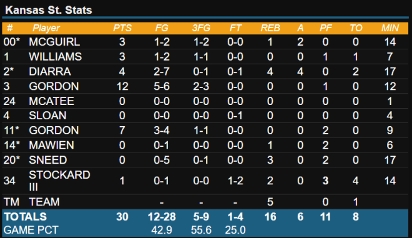Select the MCATEE player name
The height and width of the screenshot is (238, 412).
51,101
